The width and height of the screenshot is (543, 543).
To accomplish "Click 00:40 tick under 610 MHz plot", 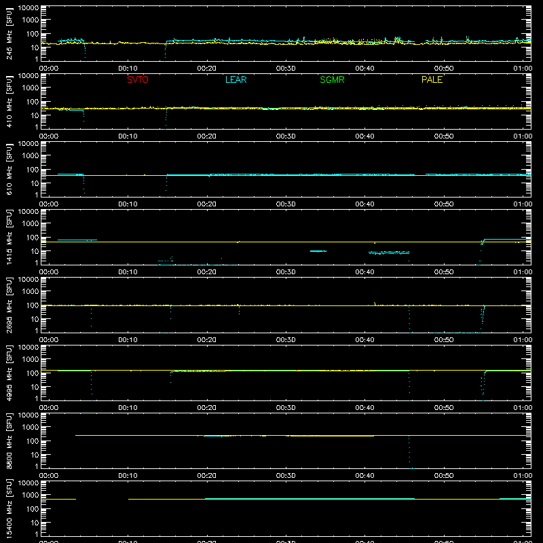I will click(364, 204).
